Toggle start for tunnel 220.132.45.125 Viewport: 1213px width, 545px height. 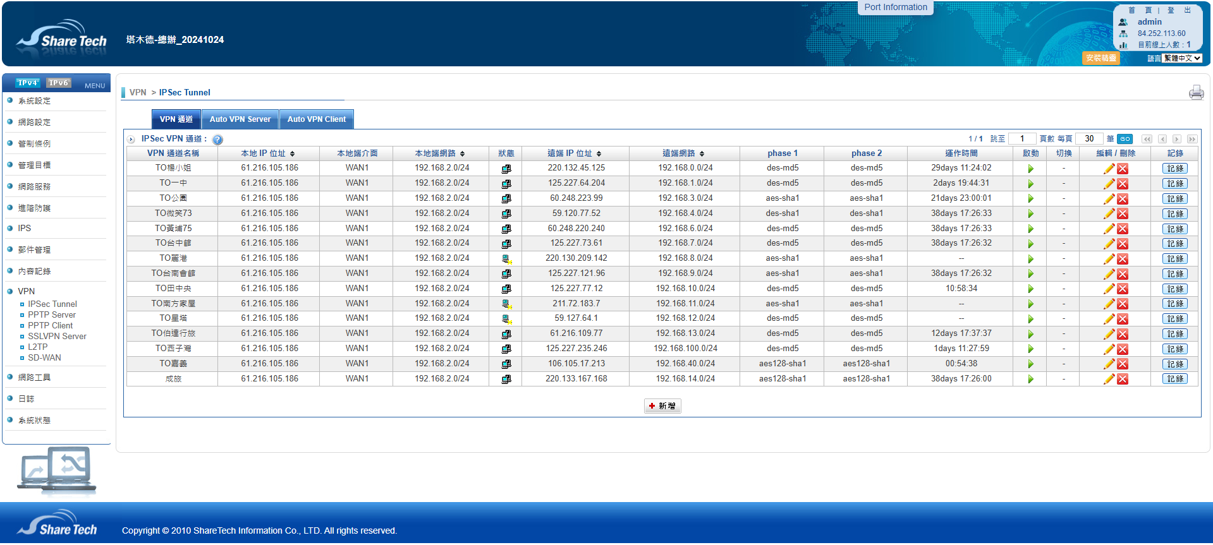click(1031, 169)
